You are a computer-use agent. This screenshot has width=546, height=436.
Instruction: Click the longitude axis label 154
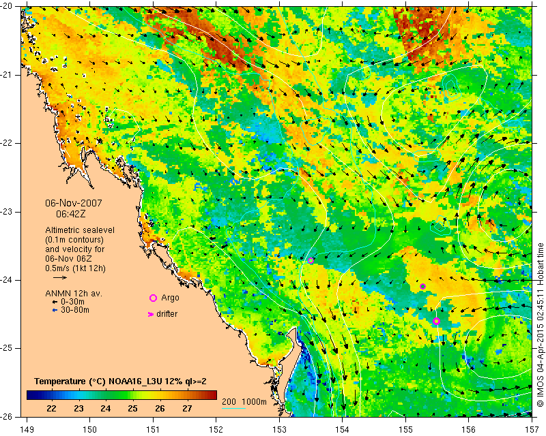click(x=343, y=429)
